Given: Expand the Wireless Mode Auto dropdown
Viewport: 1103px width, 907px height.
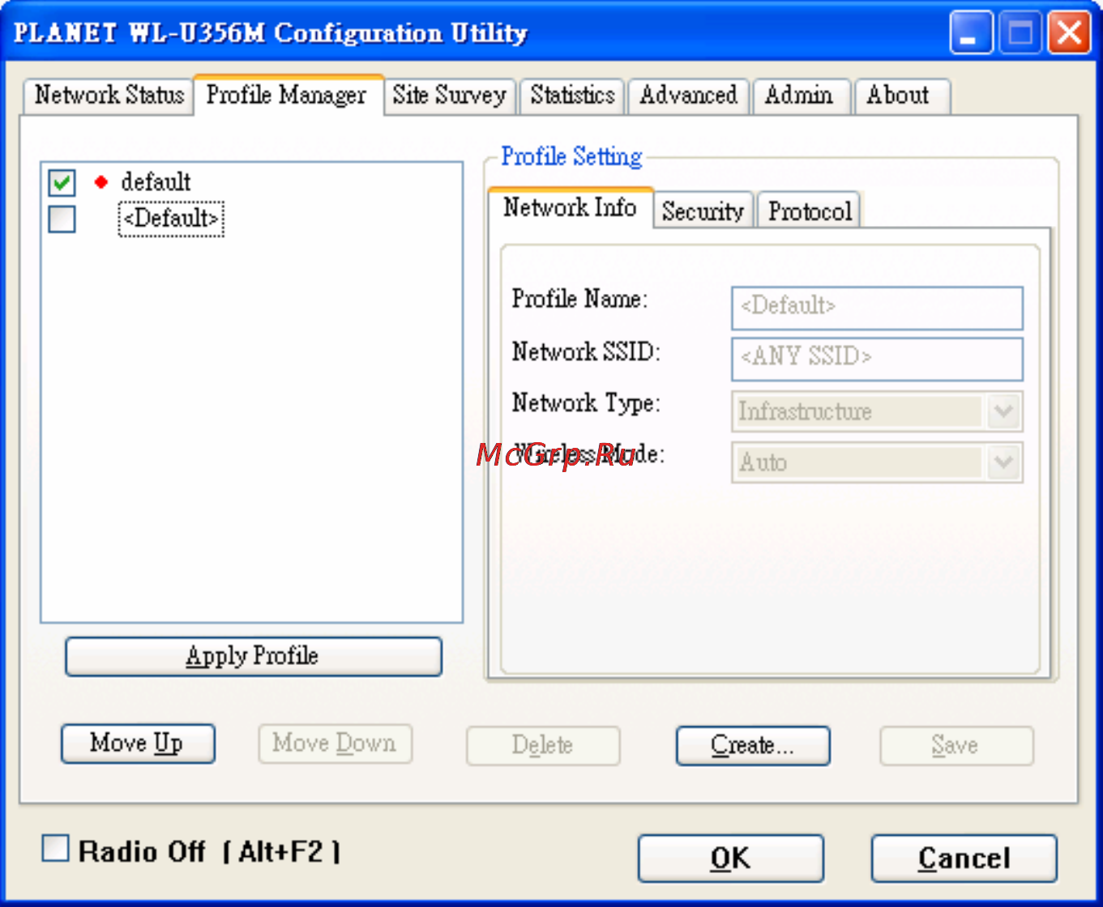Looking at the screenshot, I should [1003, 463].
